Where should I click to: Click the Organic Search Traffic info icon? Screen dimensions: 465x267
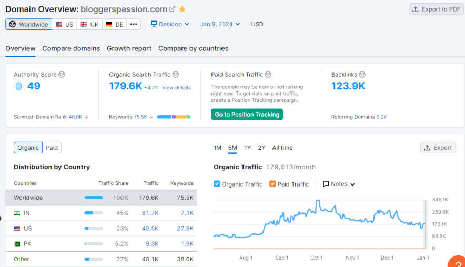176,75
